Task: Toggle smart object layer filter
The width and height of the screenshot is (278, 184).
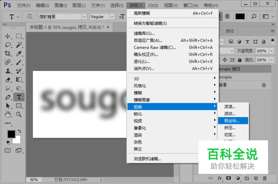Action: pos(264,42)
